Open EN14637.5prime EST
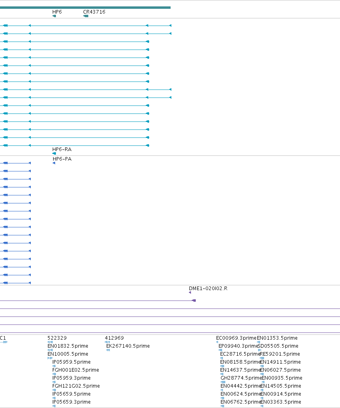 pyautogui.click(x=241, y=370)
